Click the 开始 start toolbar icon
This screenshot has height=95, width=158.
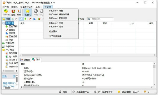tap(36, 12)
